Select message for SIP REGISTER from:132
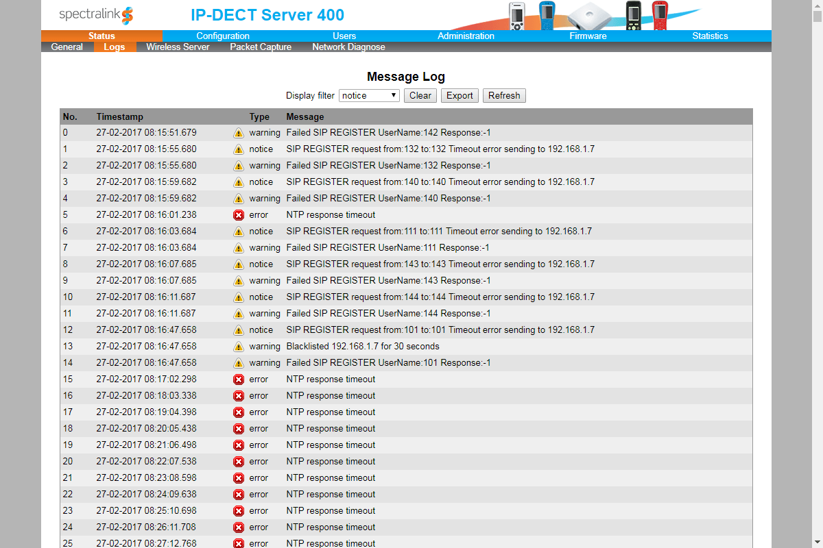This screenshot has width=823, height=548. tap(440, 149)
